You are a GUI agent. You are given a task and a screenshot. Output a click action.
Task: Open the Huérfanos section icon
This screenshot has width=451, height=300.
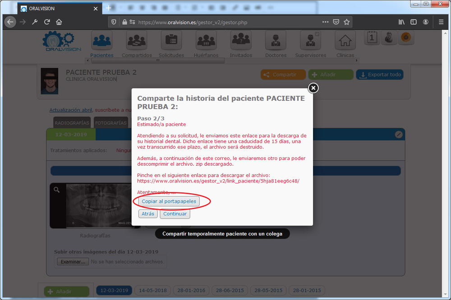click(x=206, y=41)
